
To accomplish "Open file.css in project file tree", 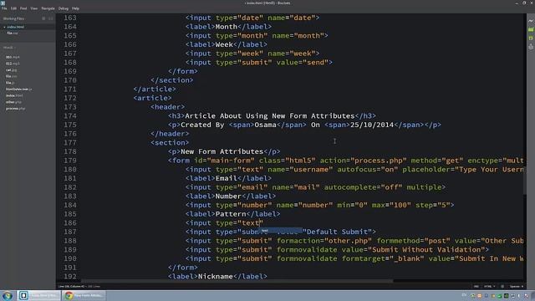I will tap(11, 76).
